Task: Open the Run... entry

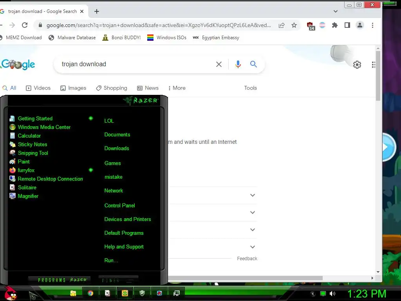Action: [x=111, y=261]
